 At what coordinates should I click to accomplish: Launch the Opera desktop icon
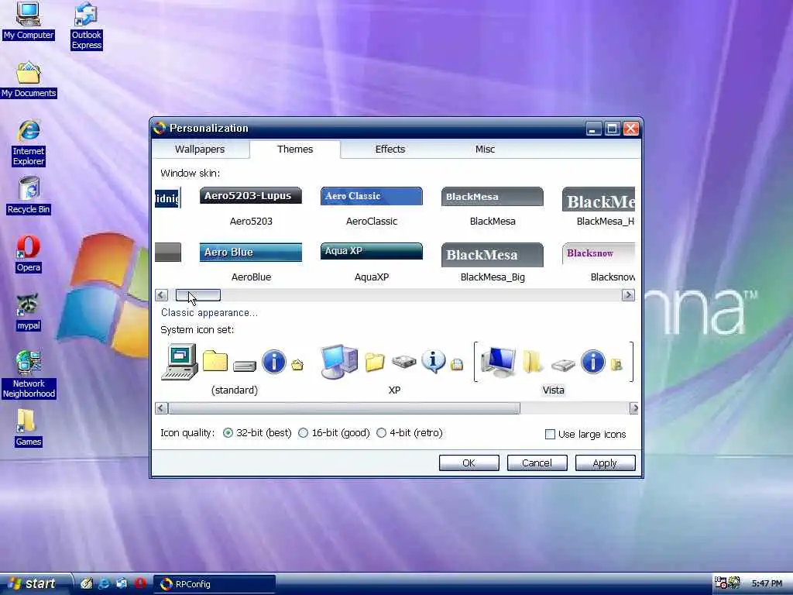pos(29,254)
